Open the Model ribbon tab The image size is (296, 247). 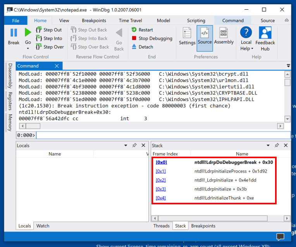point(163,21)
